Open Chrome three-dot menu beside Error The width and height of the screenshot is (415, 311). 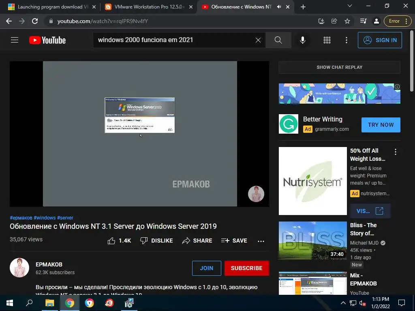click(406, 21)
